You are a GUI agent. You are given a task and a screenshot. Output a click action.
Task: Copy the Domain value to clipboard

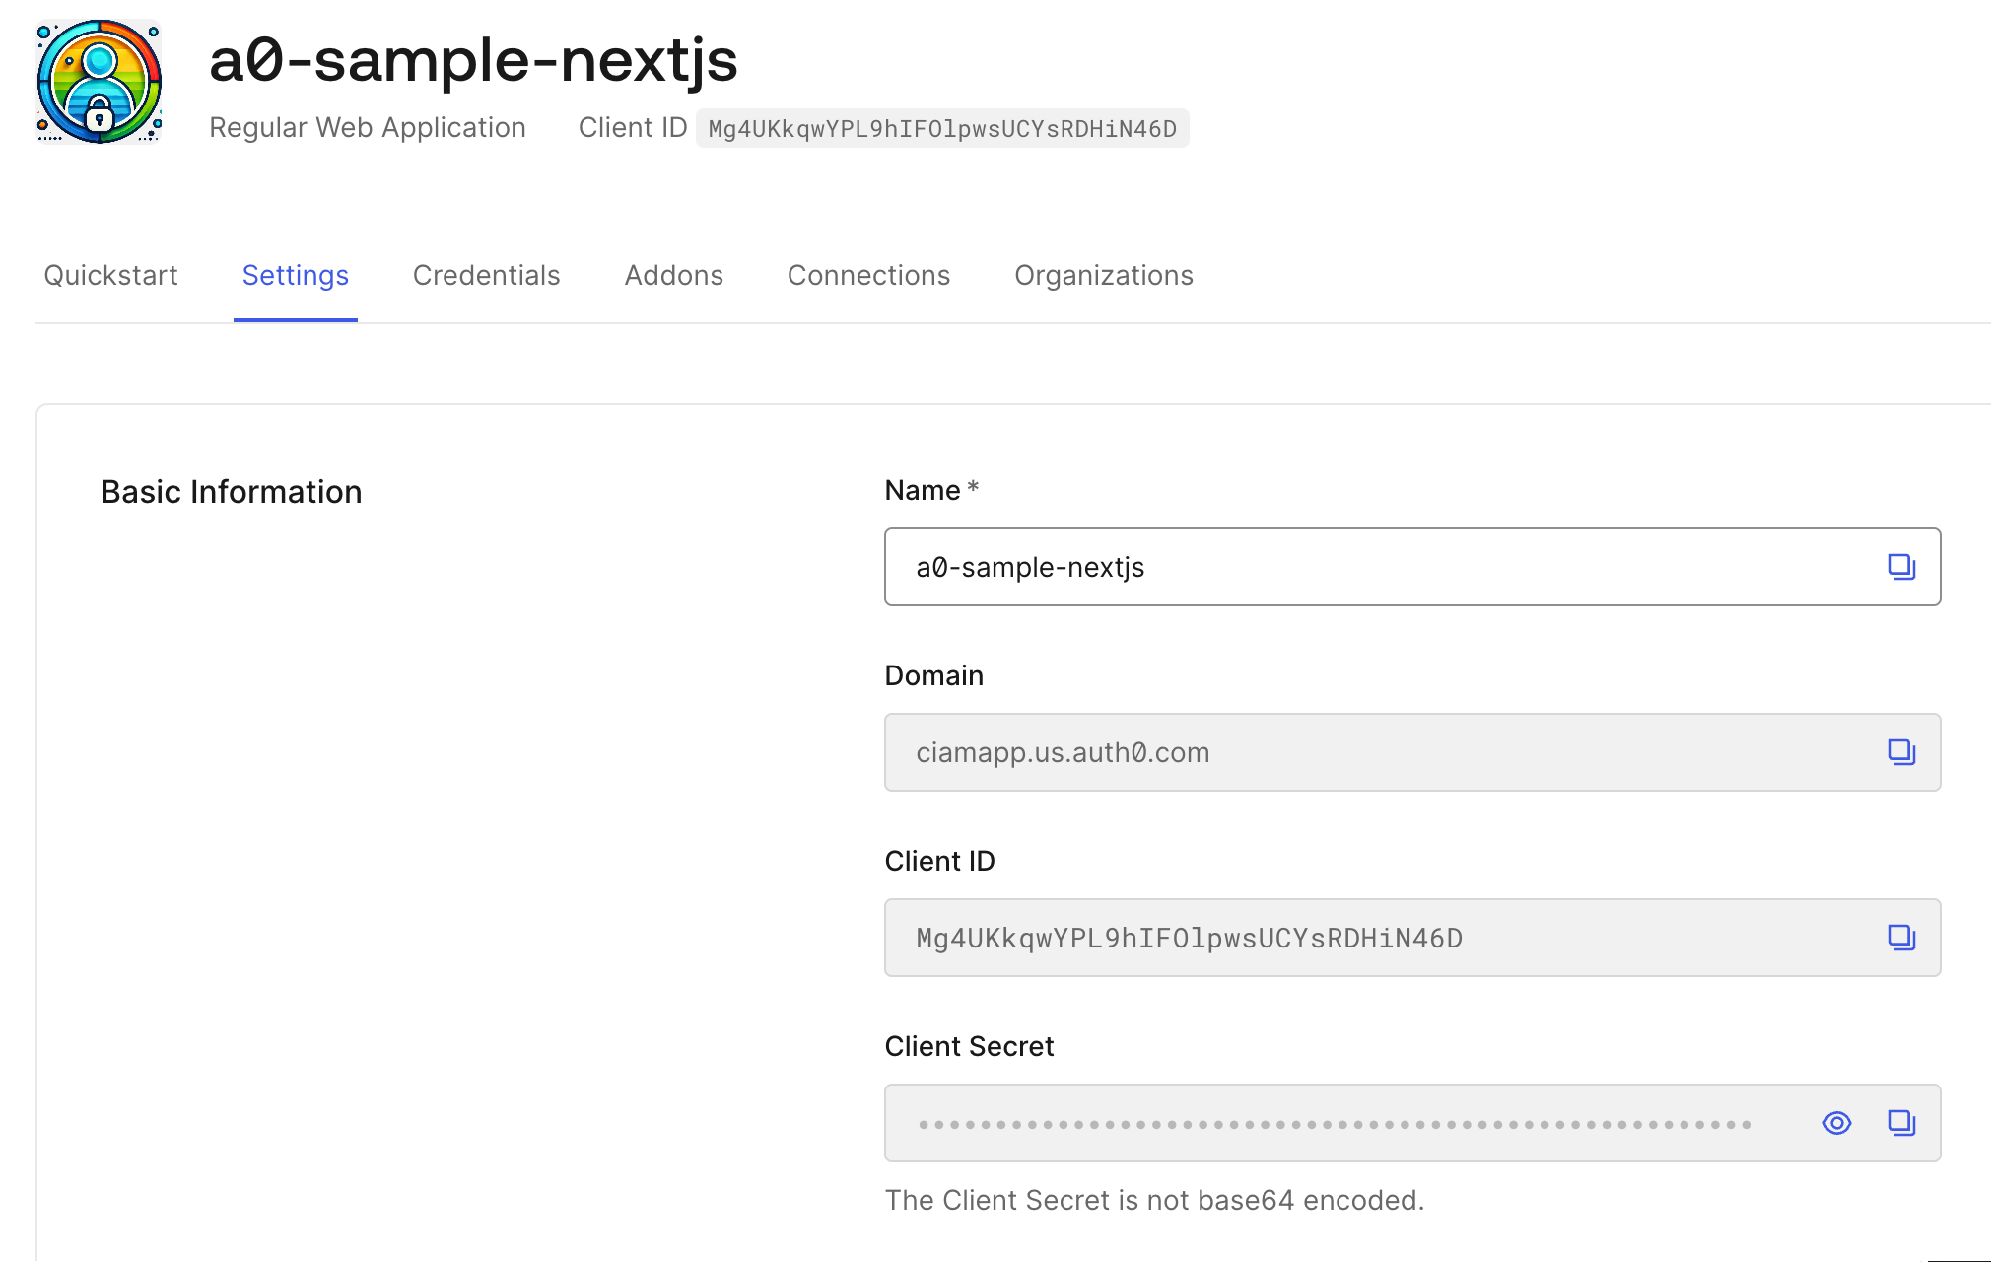pos(1900,752)
